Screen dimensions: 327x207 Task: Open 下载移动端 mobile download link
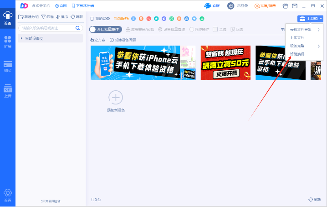83,6
